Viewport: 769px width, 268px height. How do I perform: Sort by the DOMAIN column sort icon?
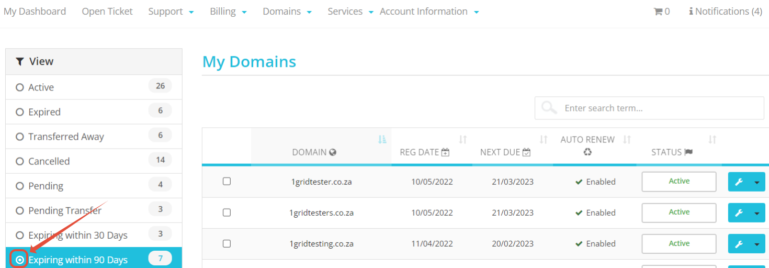382,139
